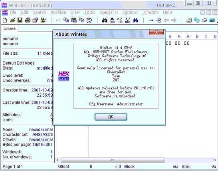Click the Forward gray right arrow icon
Image resolution: width=218 pixels, height=171 pixels.
(x=174, y=20)
